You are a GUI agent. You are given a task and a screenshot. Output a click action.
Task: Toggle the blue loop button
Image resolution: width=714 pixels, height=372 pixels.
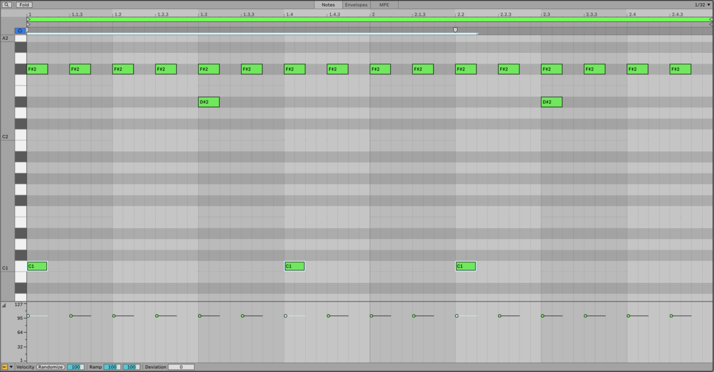click(20, 30)
